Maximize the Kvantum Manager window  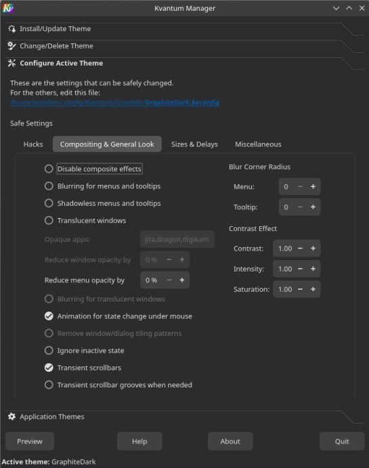(x=349, y=8)
